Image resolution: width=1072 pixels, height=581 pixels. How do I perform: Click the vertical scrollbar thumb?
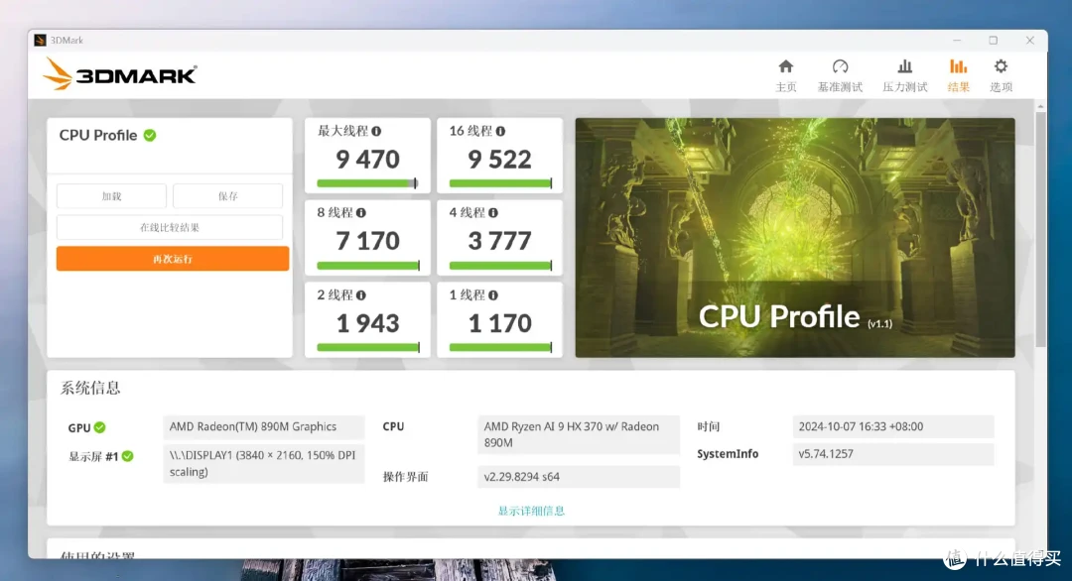tap(1040, 229)
